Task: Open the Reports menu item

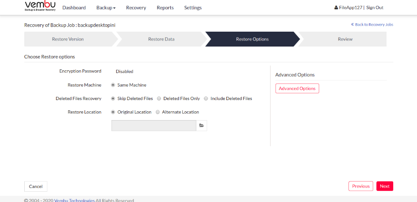Action: [x=165, y=8]
